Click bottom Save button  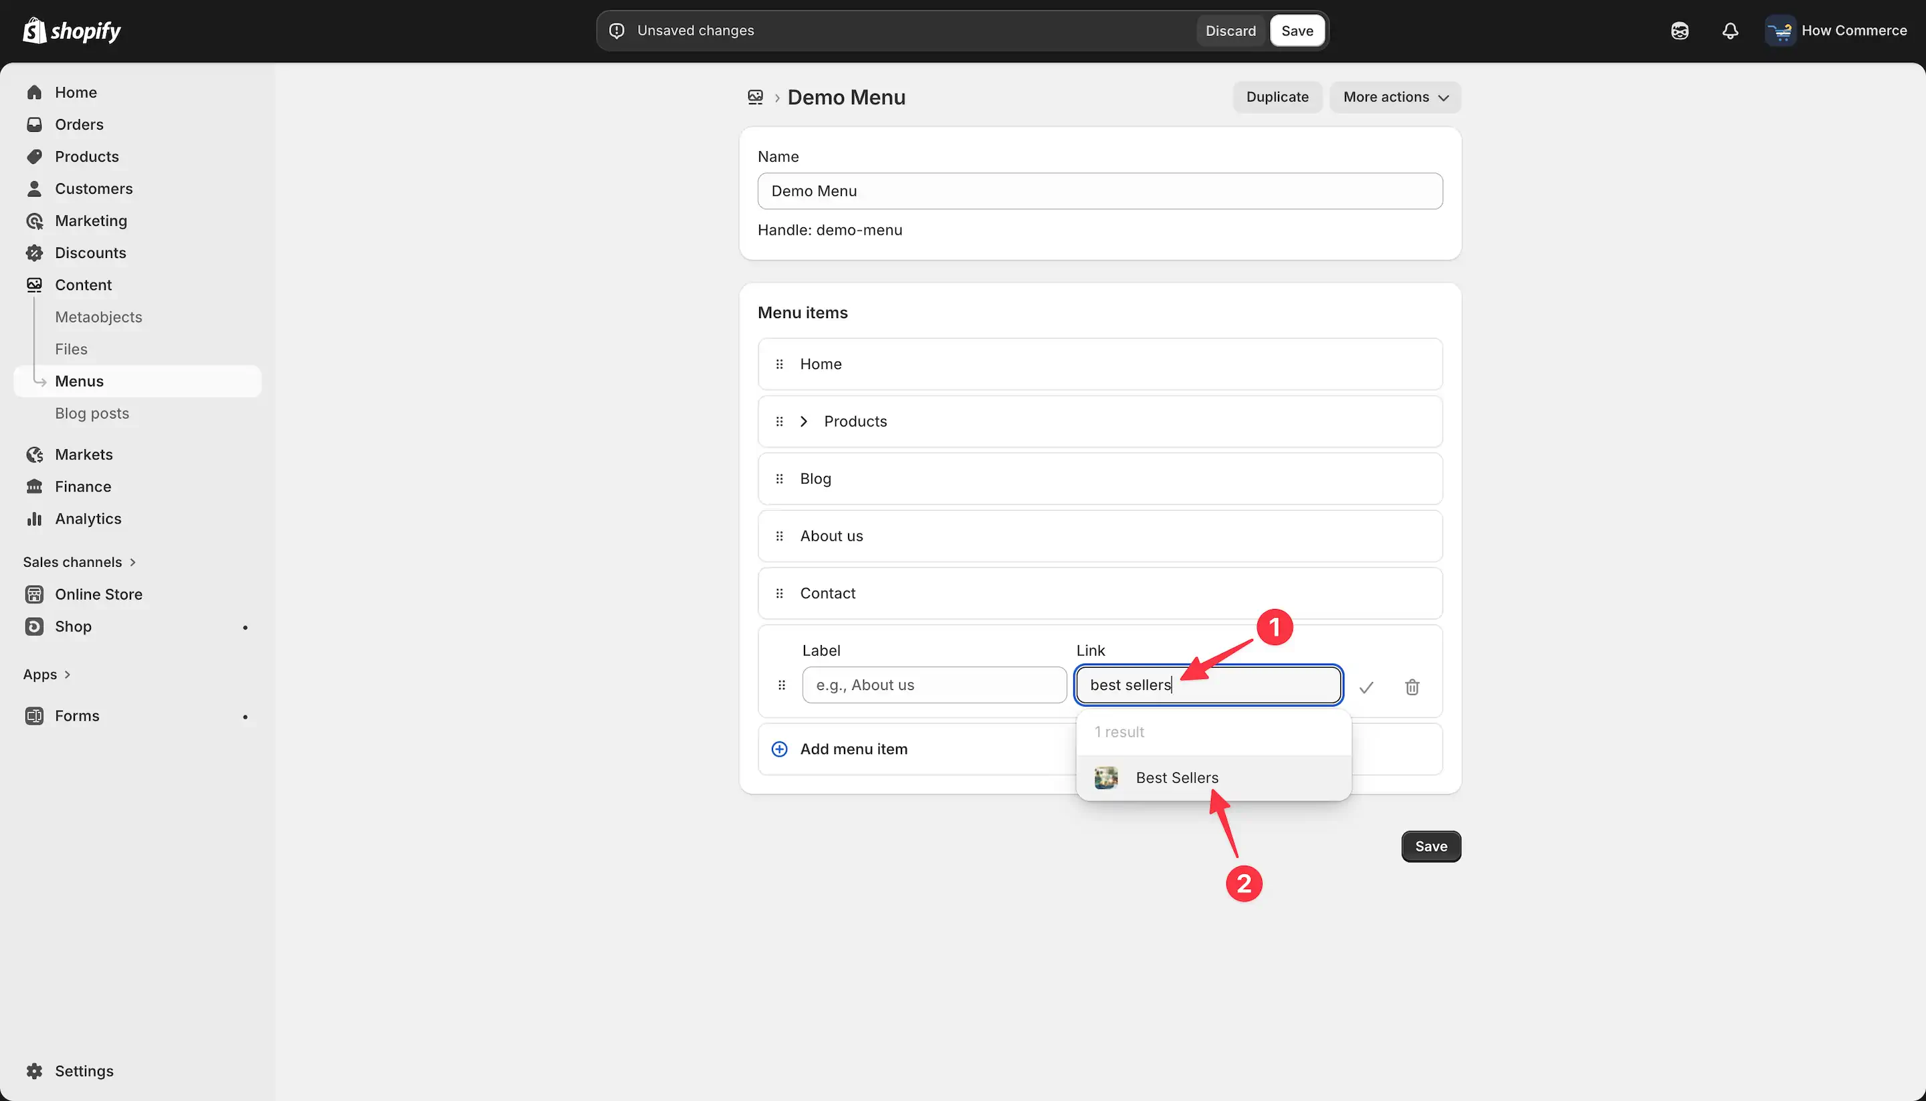pos(1430,847)
